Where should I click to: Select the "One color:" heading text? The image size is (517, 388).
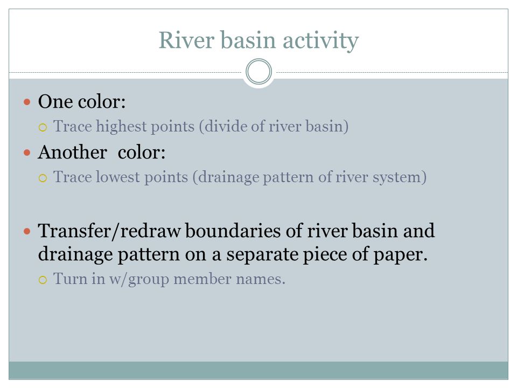pos(82,101)
